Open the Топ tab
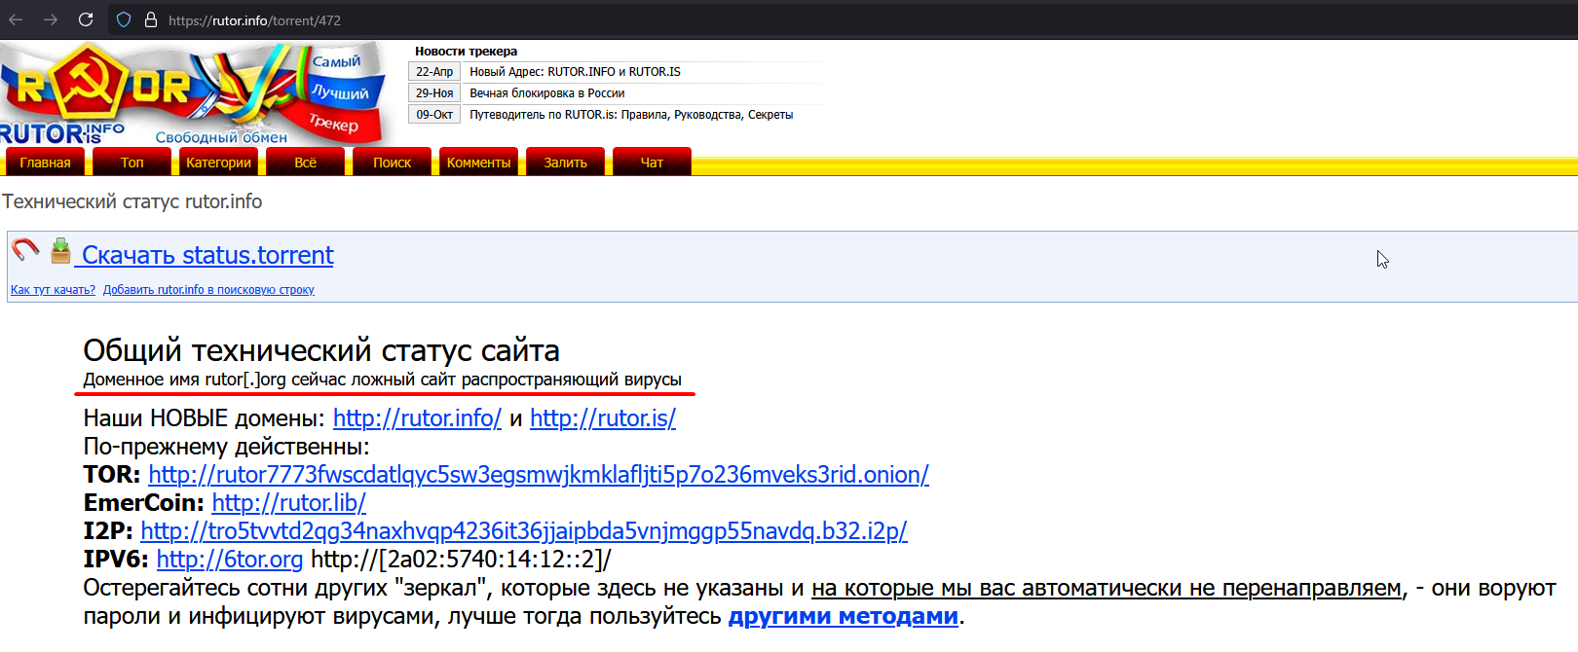The width and height of the screenshot is (1578, 652). pyautogui.click(x=132, y=163)
